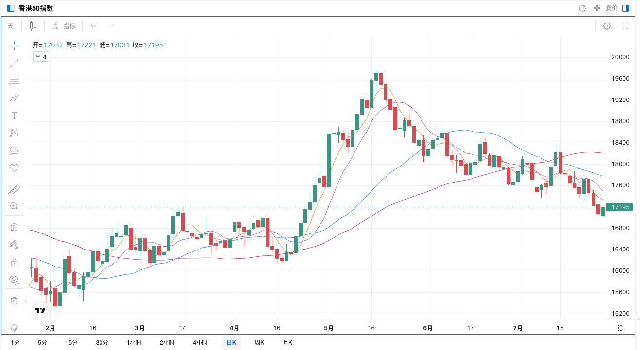Click the 7月 label on time axis
Screen dimensions: 640x350
tap(518, 328)
